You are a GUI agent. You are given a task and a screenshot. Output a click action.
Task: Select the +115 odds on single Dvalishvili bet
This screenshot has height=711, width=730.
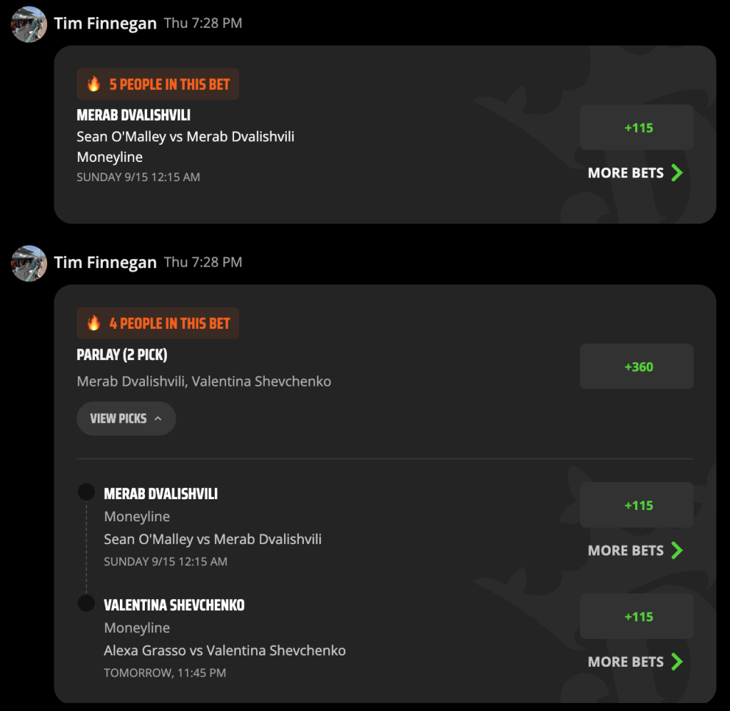pyautogui.click(x=637, y=128)
